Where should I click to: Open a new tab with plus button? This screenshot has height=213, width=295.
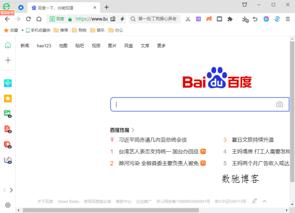point(106,7)
